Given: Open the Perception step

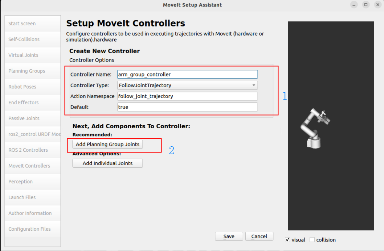Looking at the screenshot, I should (x=33, y=181).
